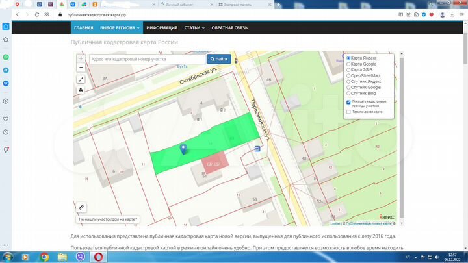Viewport: 468px width, 263px height.
Task: Open bookmarks heart in sidebar
Action: [x=6, y=119]
